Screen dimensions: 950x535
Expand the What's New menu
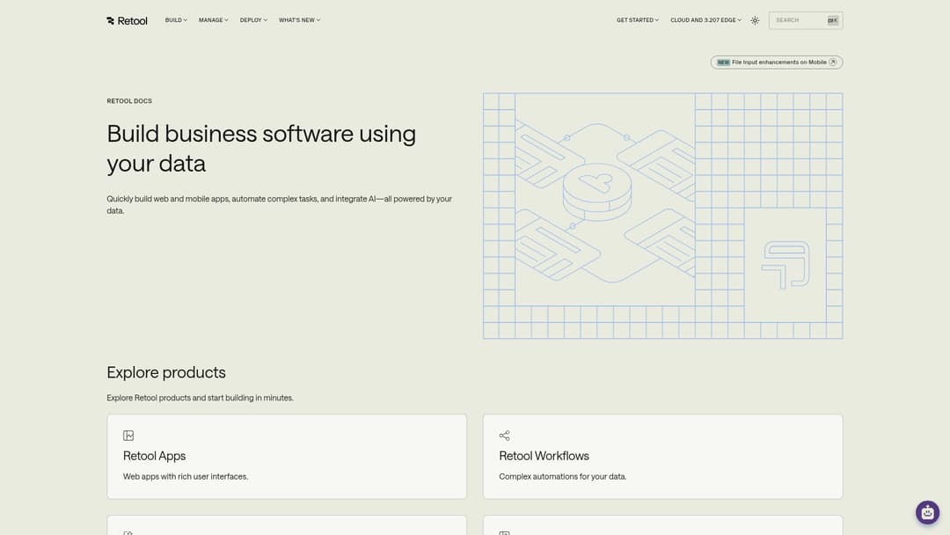pos(299,20)
